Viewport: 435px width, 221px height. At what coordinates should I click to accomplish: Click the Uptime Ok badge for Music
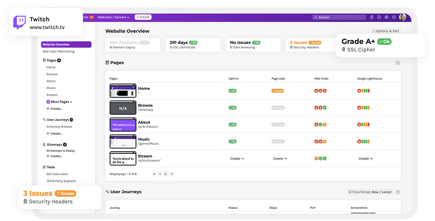232,141
